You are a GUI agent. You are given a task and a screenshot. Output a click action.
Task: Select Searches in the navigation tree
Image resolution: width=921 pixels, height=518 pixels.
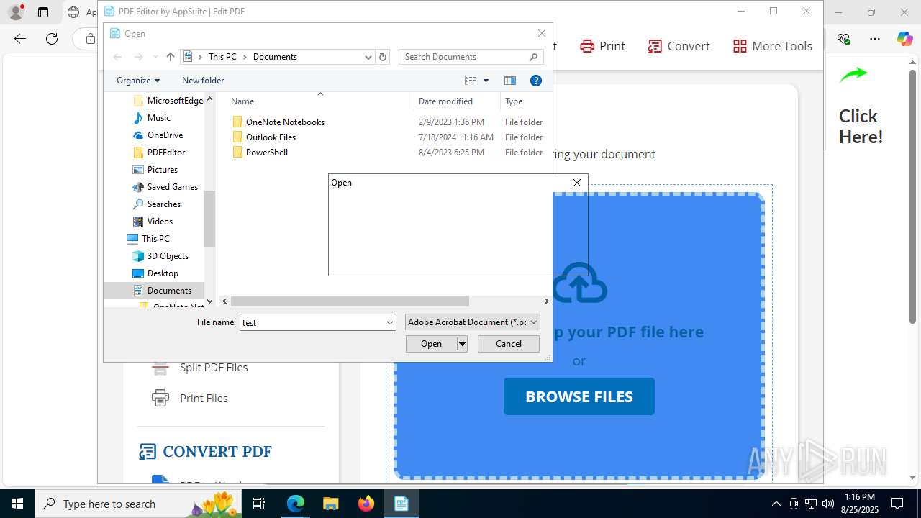164,204
